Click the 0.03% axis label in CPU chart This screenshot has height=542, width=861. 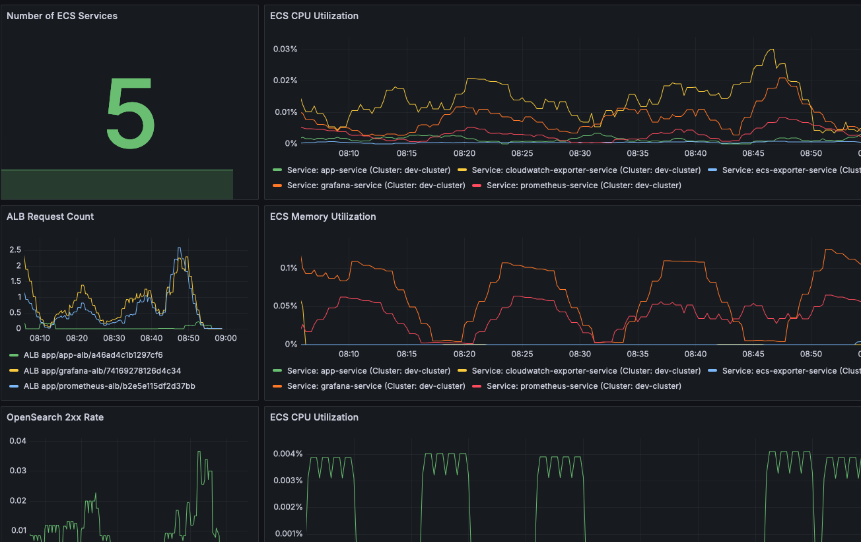click(285, 49)
